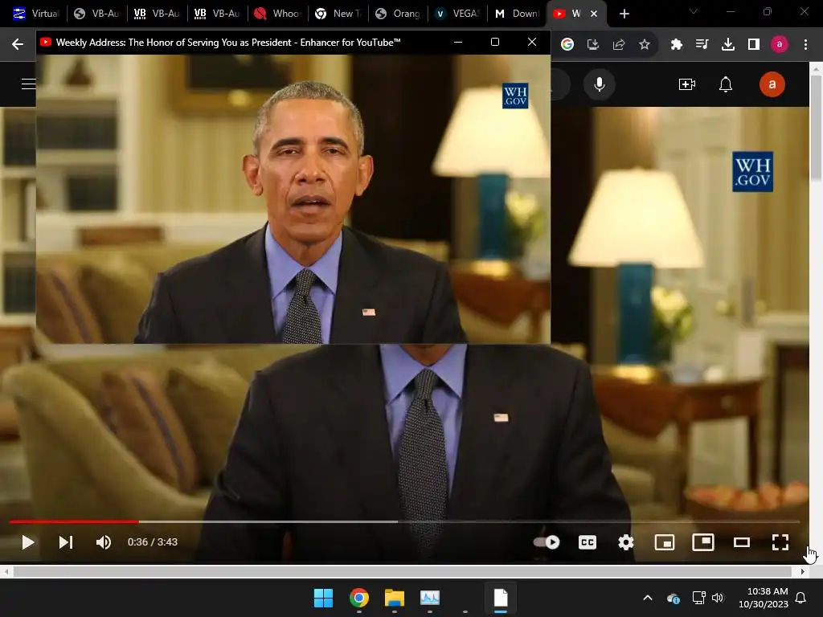Bookmark this tab with star
823x617 pixels.
point(645,45)
